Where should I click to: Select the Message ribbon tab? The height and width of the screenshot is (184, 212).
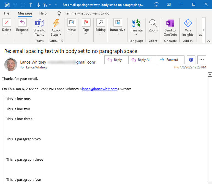tap(25, 13)
